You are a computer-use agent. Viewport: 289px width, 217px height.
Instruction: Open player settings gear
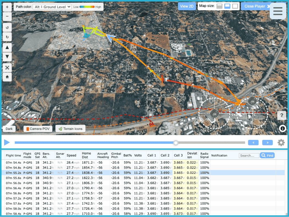281,142
